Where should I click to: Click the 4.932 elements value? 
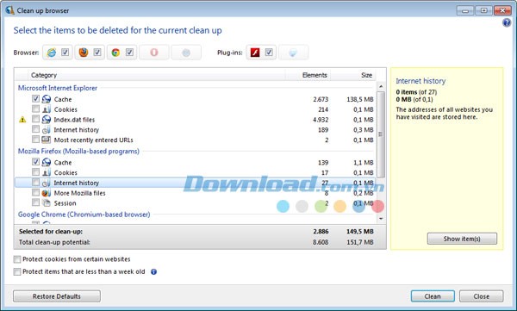[321, 120]
